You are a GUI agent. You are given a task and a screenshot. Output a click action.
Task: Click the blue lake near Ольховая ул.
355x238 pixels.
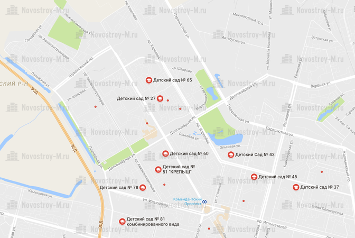(x=227, y=139)
